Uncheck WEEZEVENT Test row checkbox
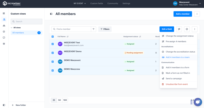This screenshot has height=108, width=204. click(53, 44)
